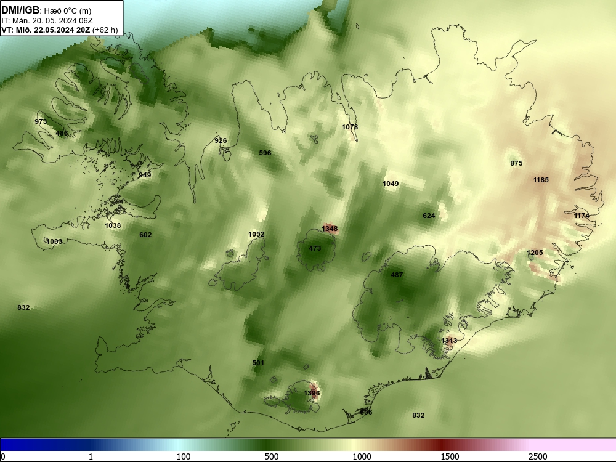This screenshot has width=616, height=462.
Task: Click the DMI/IGB title label
Action: pyautogui.click(x=20, y=10)
